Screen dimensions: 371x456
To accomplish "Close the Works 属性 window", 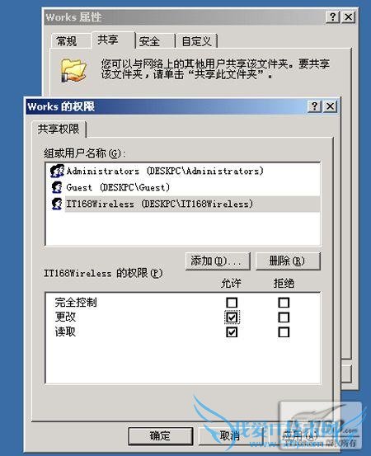I will click(348, 16).
